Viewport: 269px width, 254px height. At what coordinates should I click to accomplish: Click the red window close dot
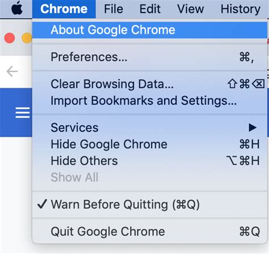pos(10,38)
